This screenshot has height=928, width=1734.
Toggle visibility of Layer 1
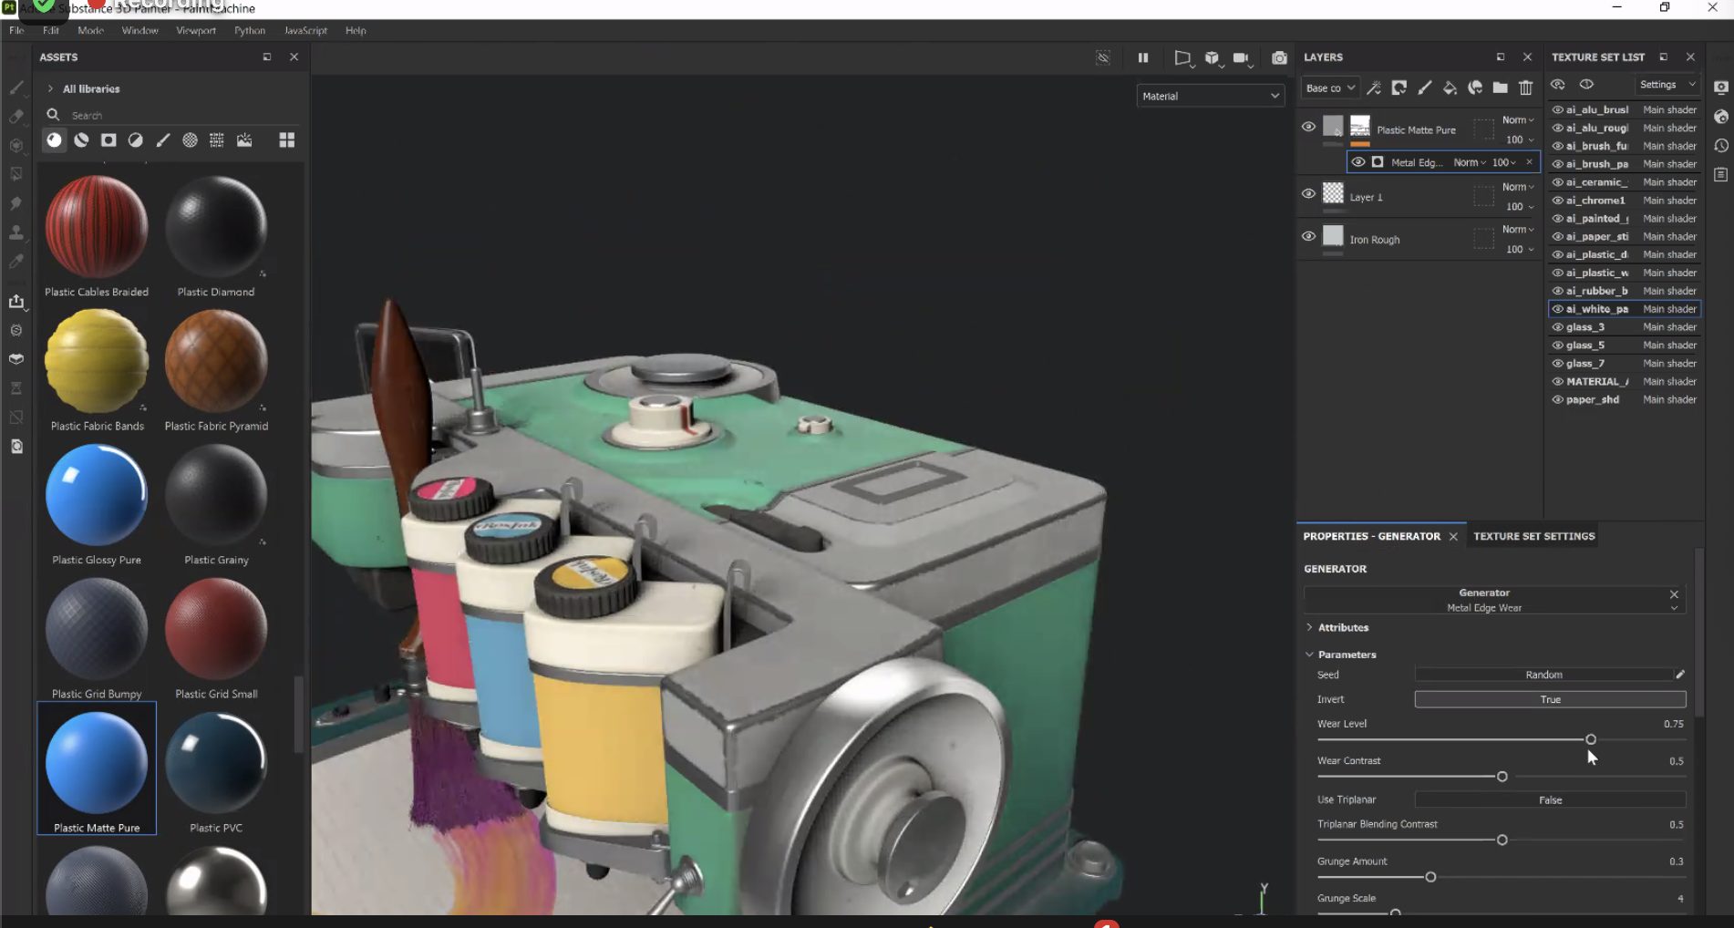[x=1308, y=193]
